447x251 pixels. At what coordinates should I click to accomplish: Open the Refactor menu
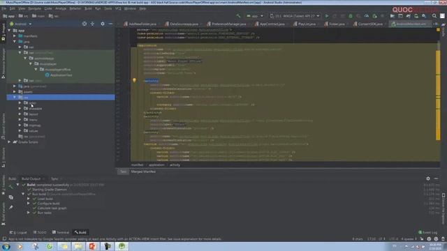[75, 8]
